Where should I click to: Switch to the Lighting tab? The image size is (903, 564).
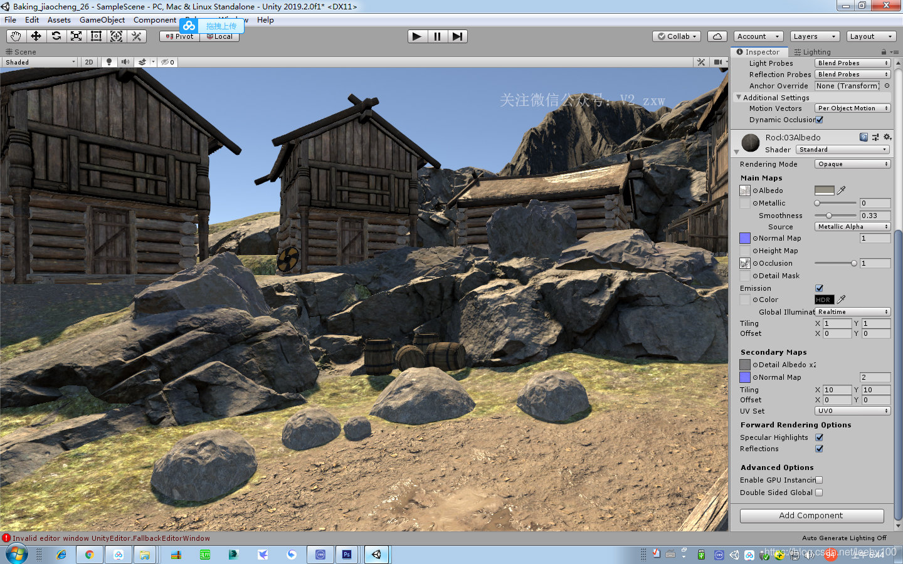coord(812,52)
